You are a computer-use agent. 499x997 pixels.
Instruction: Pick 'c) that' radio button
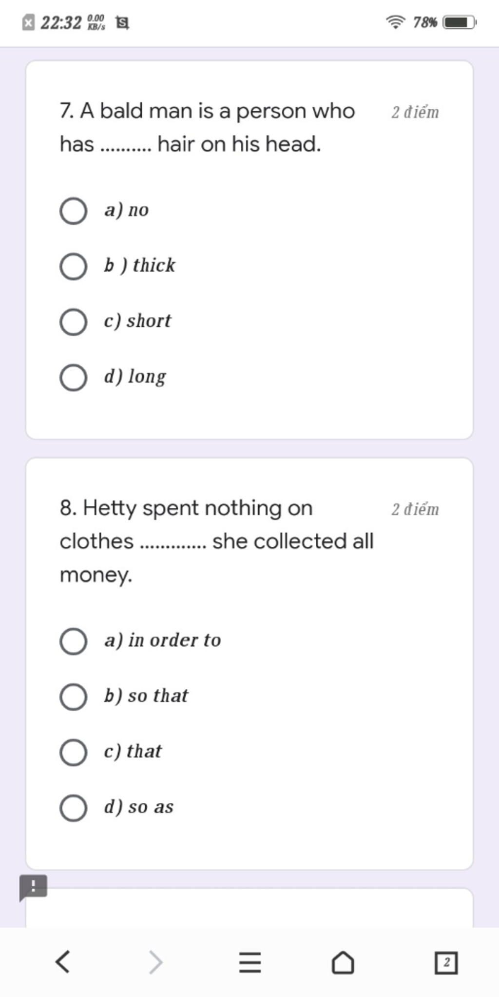(x=74, y=753)
